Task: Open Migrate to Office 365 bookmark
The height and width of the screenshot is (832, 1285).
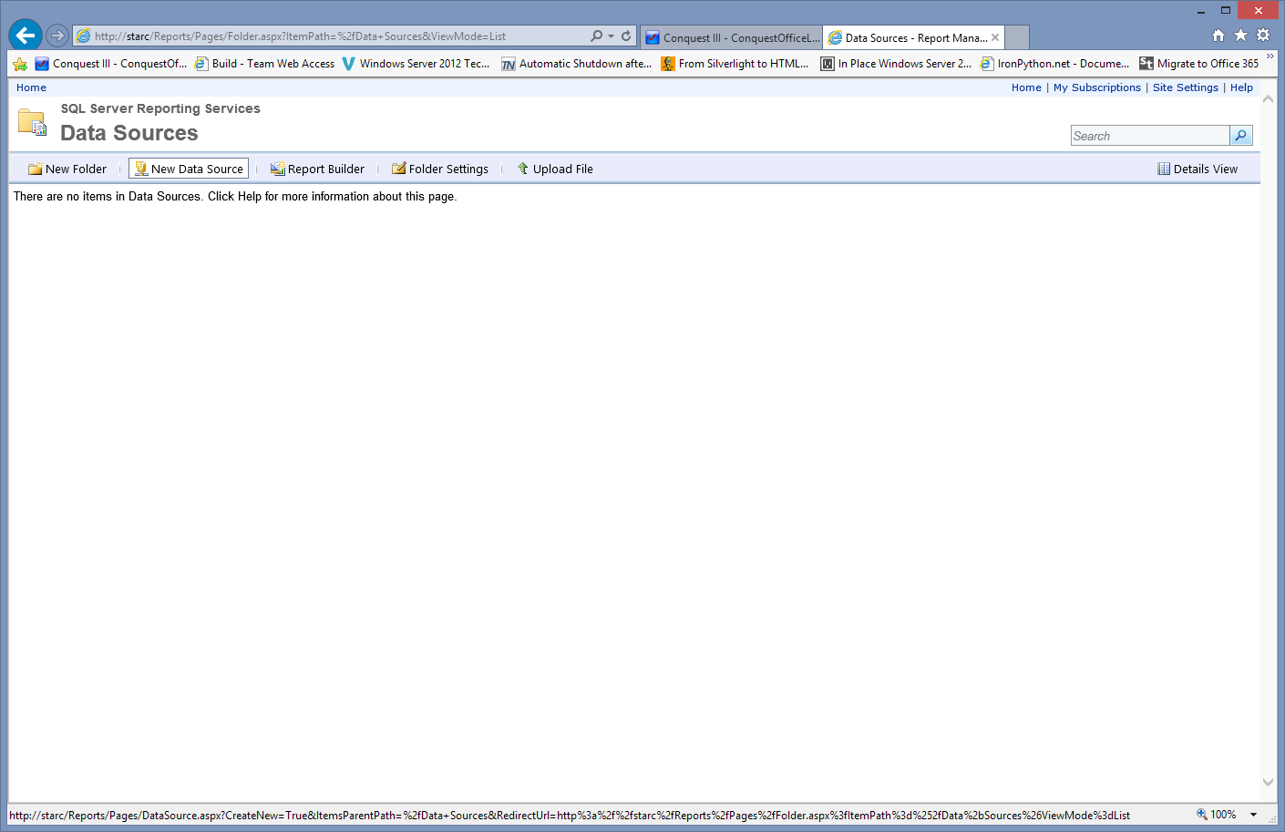Action: click(1198, 64)
